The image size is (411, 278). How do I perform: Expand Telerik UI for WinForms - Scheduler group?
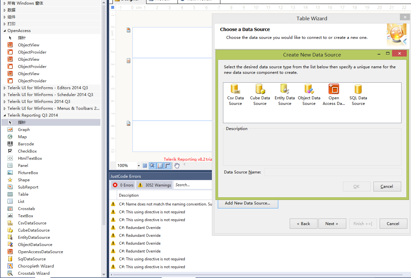coord(5,94)
